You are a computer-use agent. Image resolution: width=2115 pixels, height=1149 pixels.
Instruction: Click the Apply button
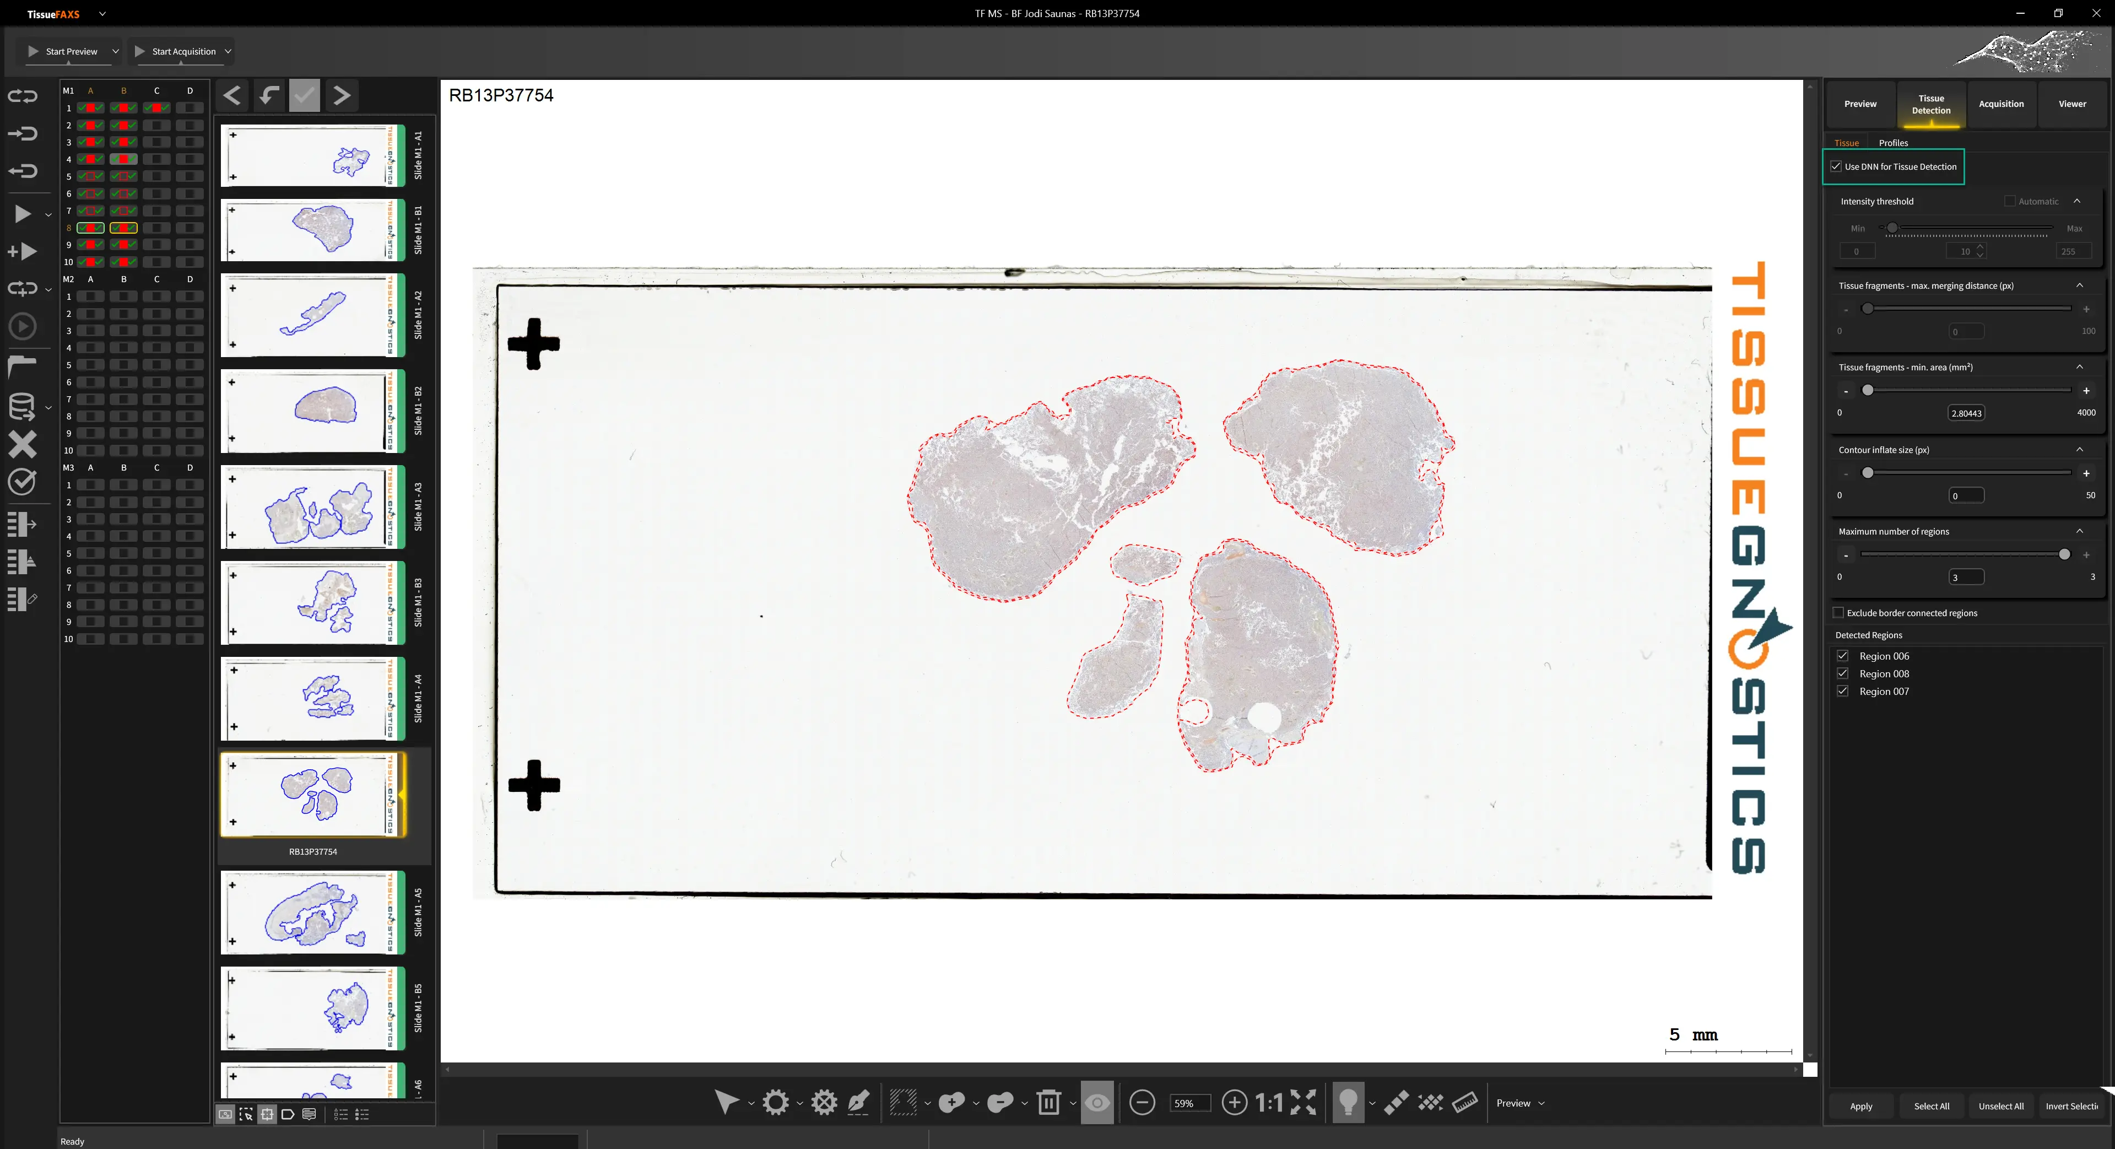coord(1860,1107)
